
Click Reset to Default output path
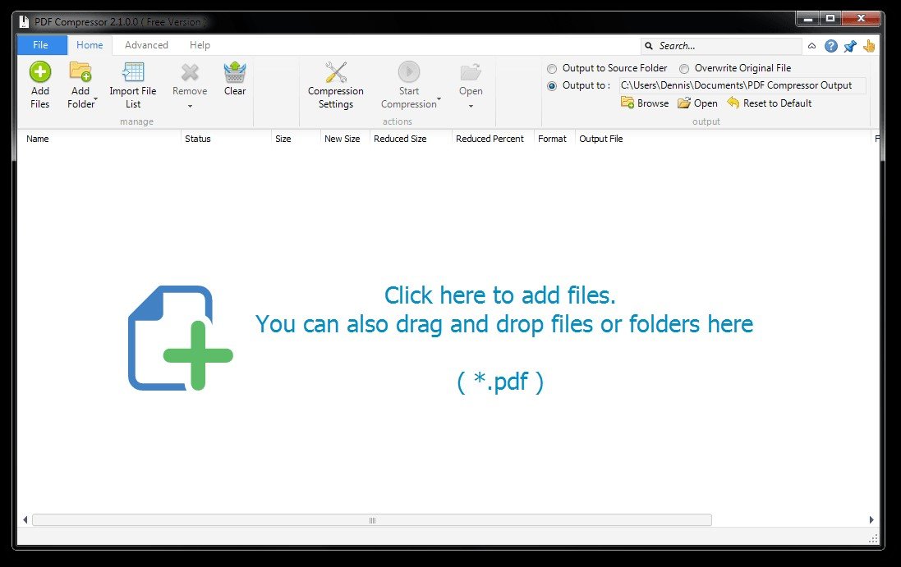(x=770, y=103)
